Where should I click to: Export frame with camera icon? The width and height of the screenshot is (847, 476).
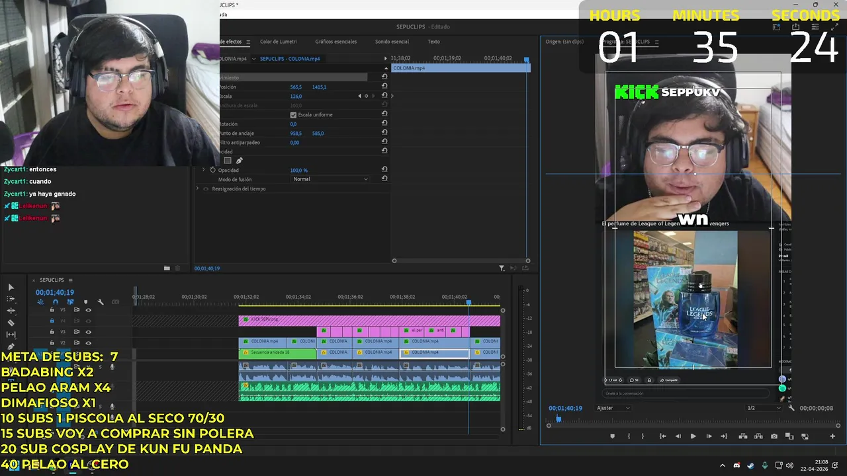(x=774, y=436)
